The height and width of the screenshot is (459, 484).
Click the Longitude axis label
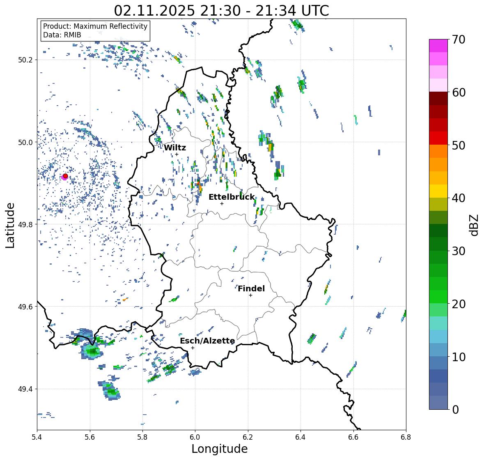pyautogui.click(x=220, y=449)
